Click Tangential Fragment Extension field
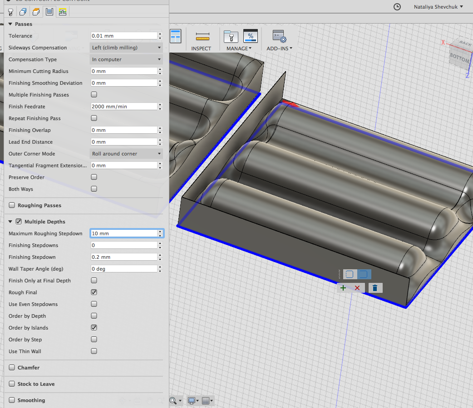 click(124, 165)
